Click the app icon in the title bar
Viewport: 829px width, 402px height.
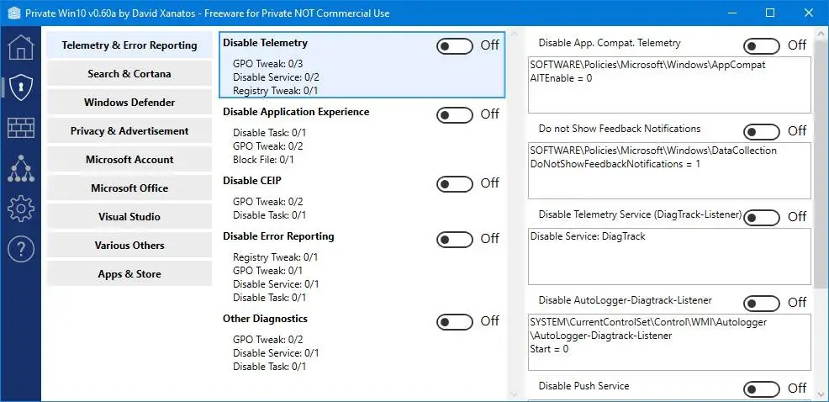click(x=14, y=13)
